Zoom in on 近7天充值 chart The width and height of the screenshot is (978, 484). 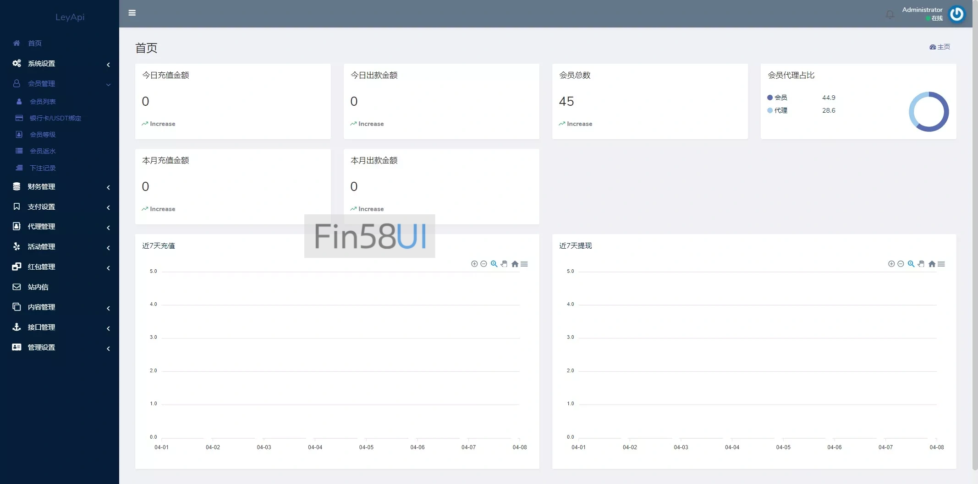click(x=474, y=264)
